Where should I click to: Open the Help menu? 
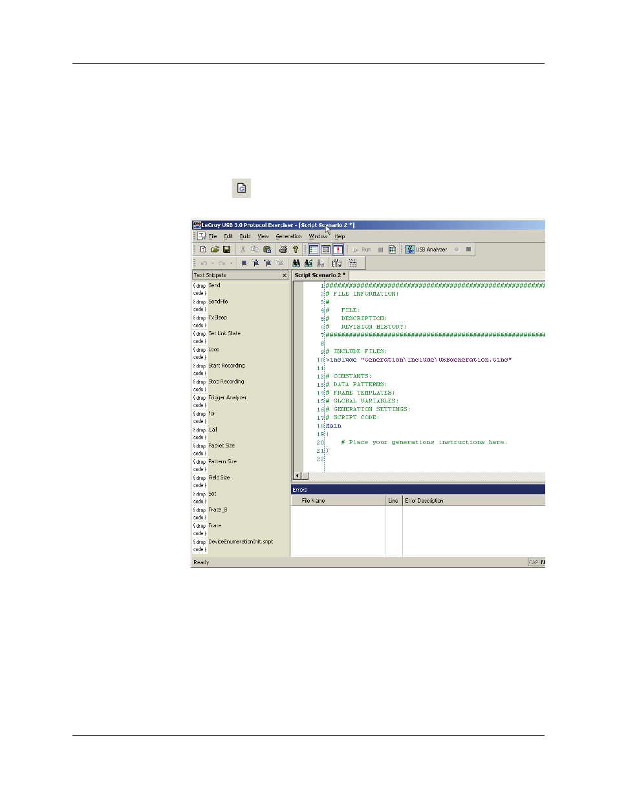(x=340, y=237)
